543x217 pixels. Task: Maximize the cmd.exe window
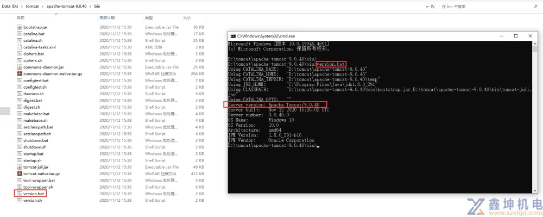coord(516,36)
